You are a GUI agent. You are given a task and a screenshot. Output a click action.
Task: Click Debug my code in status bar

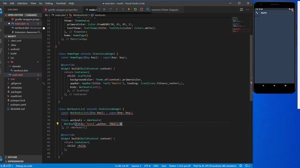[24, 166]
